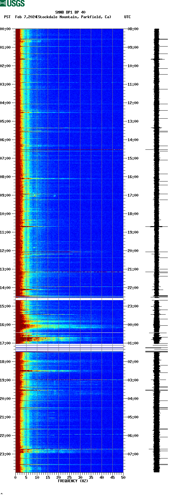The height and width of the screenshot is (497, 170).
Task: Click the broadband red event line near 13:10 PST
Action: tap(69, 272)
